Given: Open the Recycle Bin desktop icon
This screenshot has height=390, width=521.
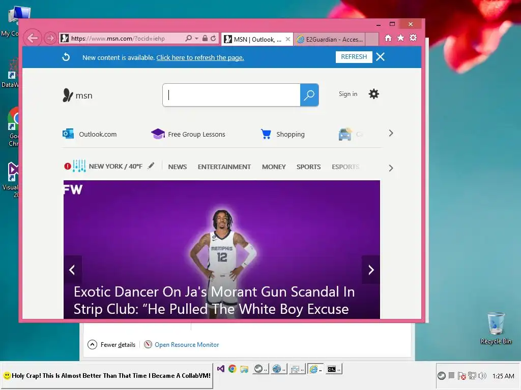Looking at the screenshot, I should (x=496, y=329).
